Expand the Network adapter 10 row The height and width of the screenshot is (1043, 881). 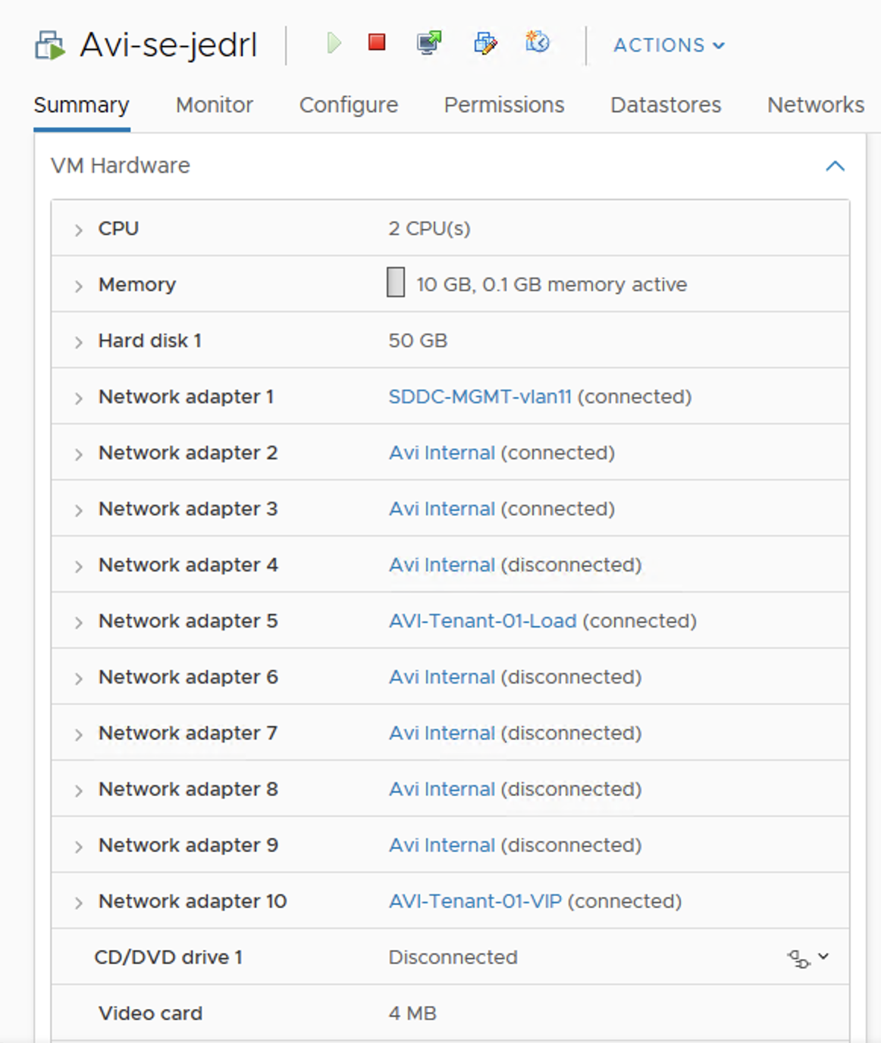pyautogui.click(x=79, y=903)
